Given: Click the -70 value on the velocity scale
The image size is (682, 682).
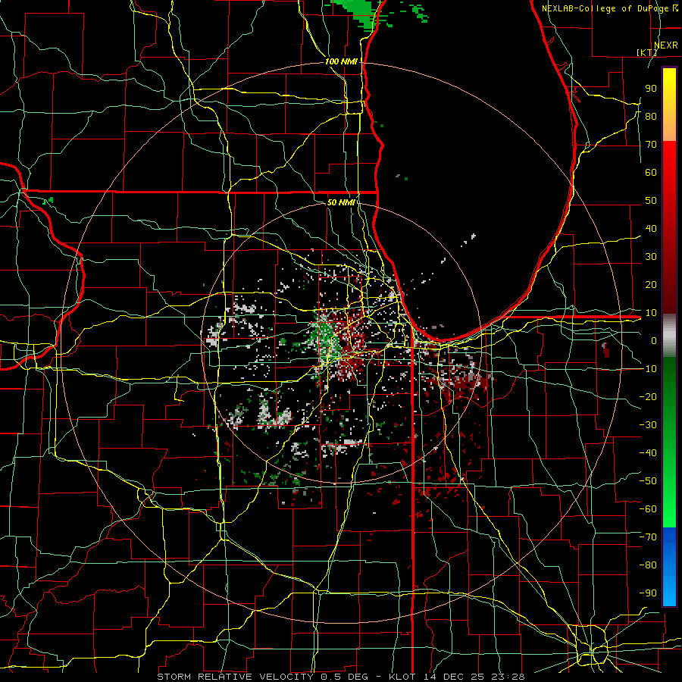Looking at the screenshot, I should coord(648,537).
